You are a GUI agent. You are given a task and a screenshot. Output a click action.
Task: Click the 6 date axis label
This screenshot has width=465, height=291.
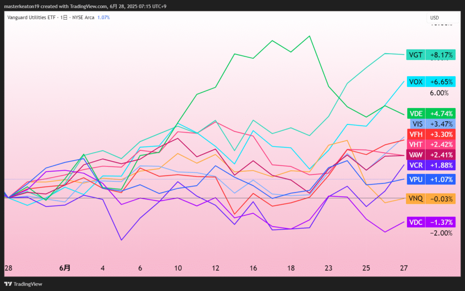point(140,268)
